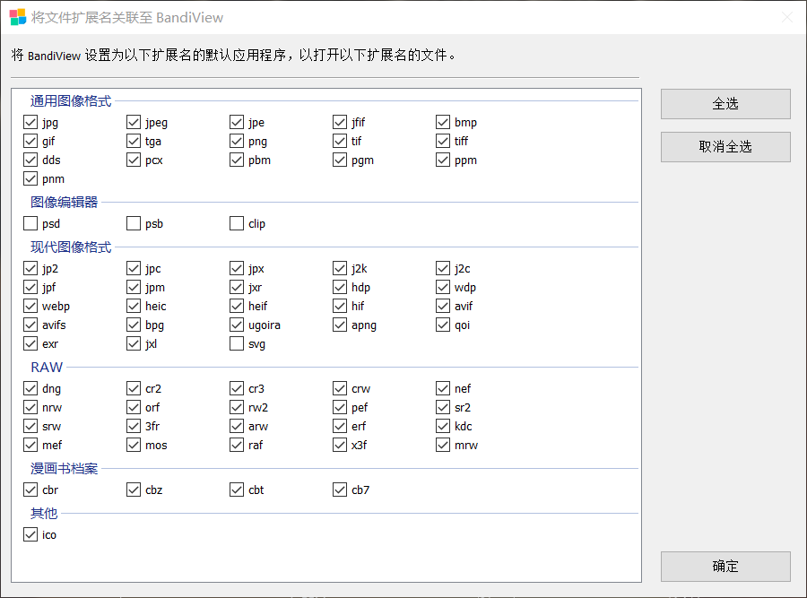Toggle the tga checkbox
Viewport: 807px width, 598px height.
pos(134,141)
